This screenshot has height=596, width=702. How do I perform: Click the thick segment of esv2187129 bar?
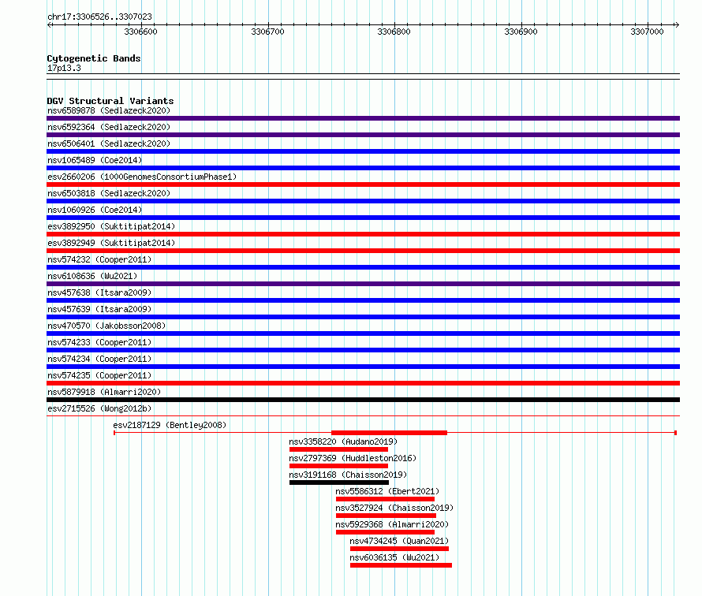389,433
